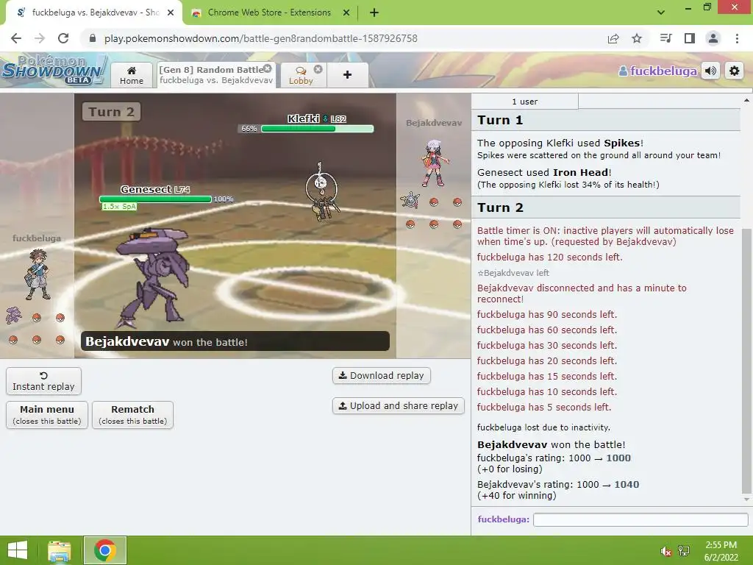The height and width of the screenshot is (565, 753).
Task: Click the Genesect sprite on the battlefield
Action: [x=151, y=277]
